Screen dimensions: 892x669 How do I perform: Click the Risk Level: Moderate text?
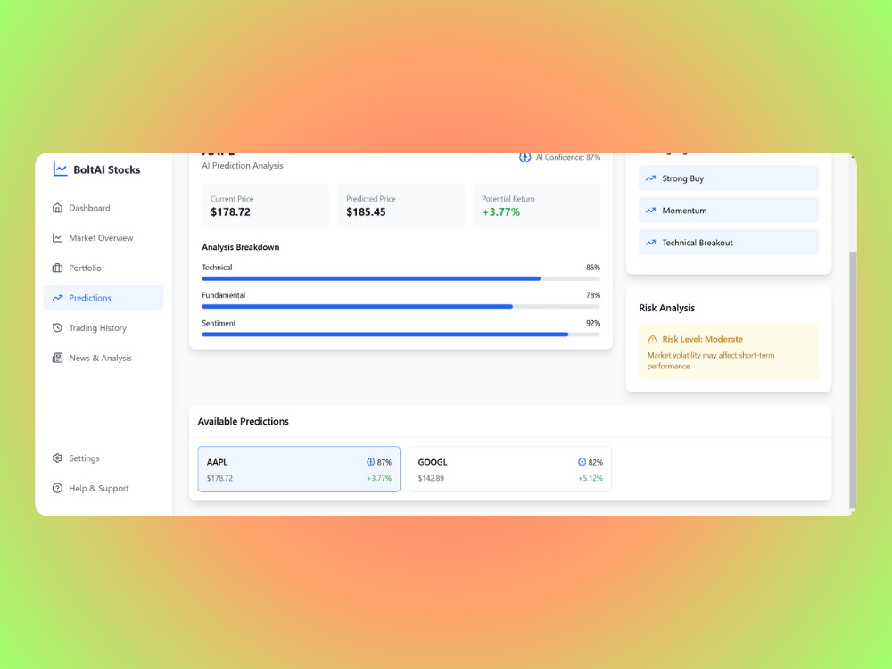click(x=703, y=339)
